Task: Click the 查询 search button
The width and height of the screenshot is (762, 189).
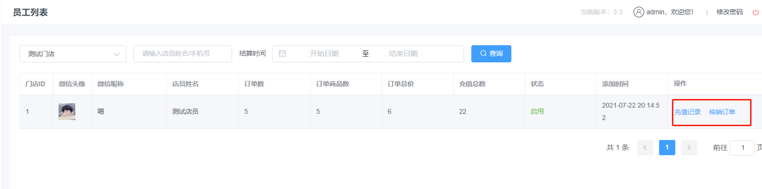Action: [491, 54]
